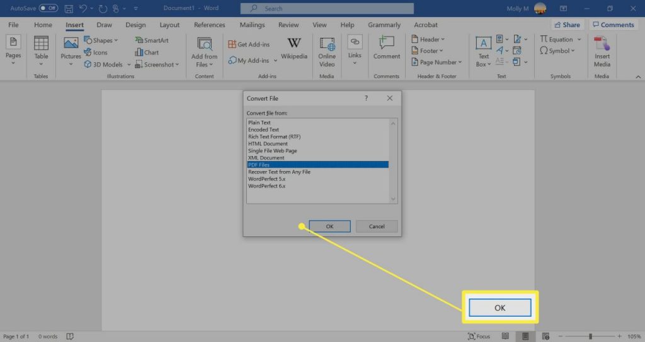Switch to Web Layout view icon
The image size is (645, 342).
pos(545,336)
